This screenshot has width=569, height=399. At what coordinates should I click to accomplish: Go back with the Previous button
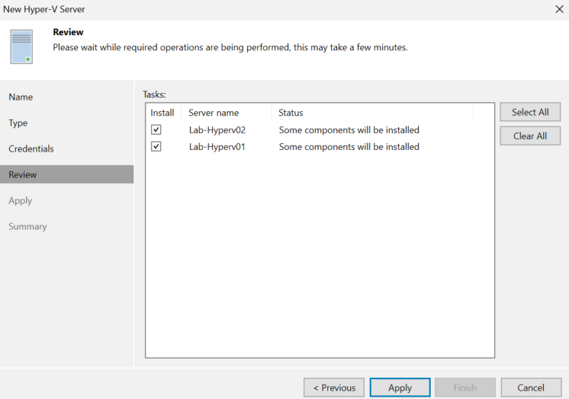tap(334, 388)
